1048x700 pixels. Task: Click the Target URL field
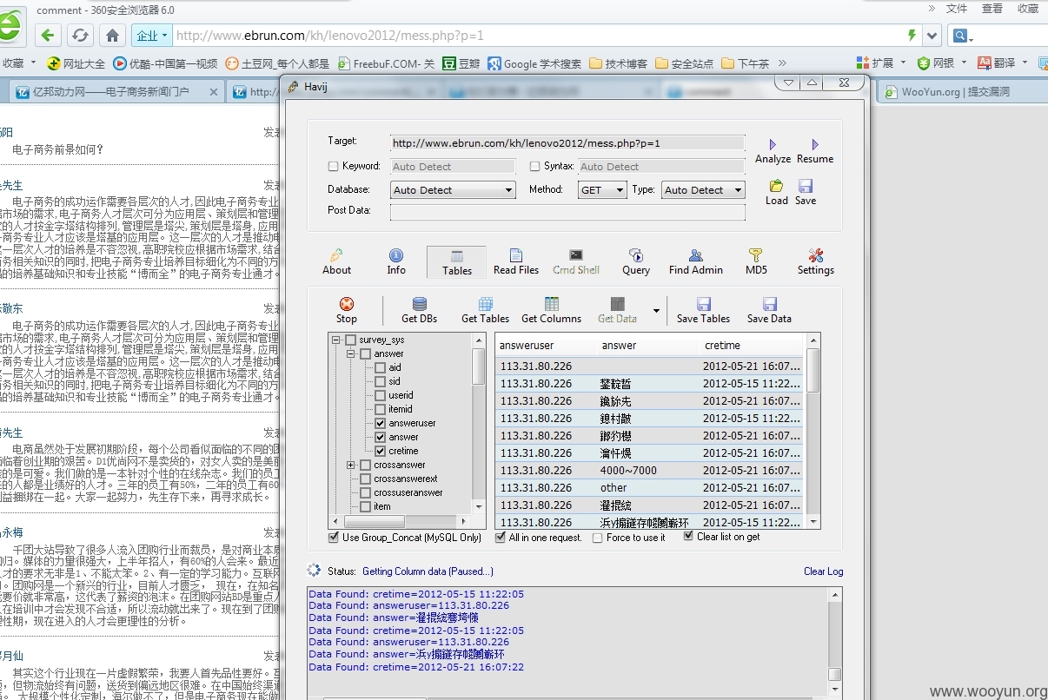[x=567, y=142]
